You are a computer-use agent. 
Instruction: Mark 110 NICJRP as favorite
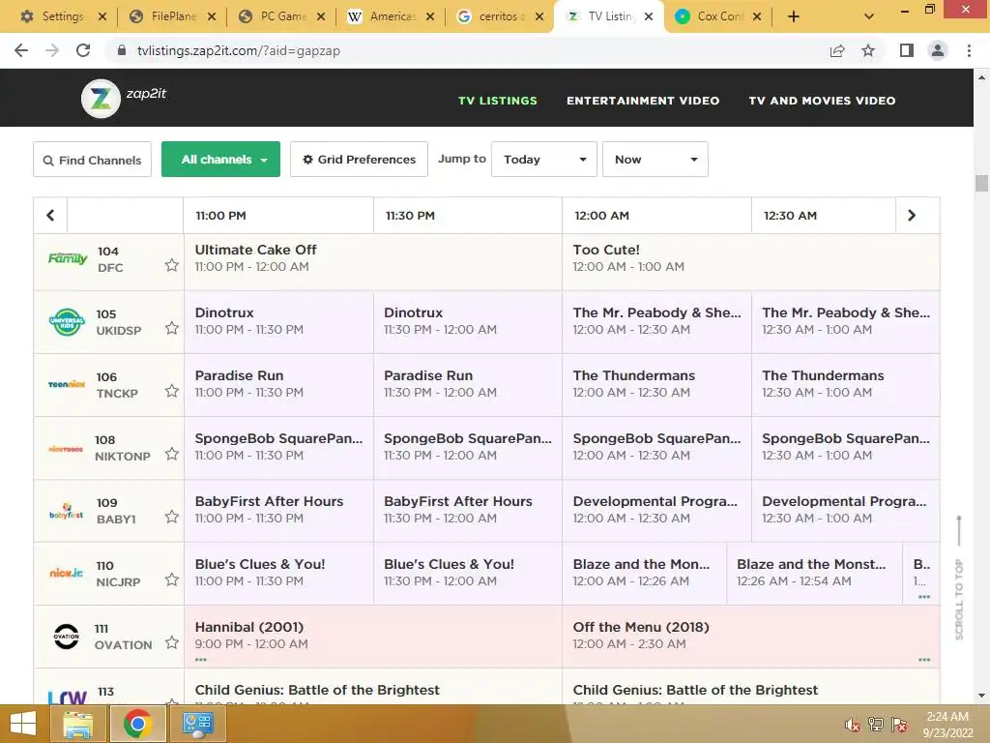[172, 580]
